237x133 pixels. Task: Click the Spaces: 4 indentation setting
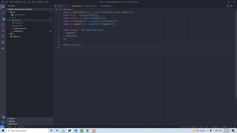(194, 127)
